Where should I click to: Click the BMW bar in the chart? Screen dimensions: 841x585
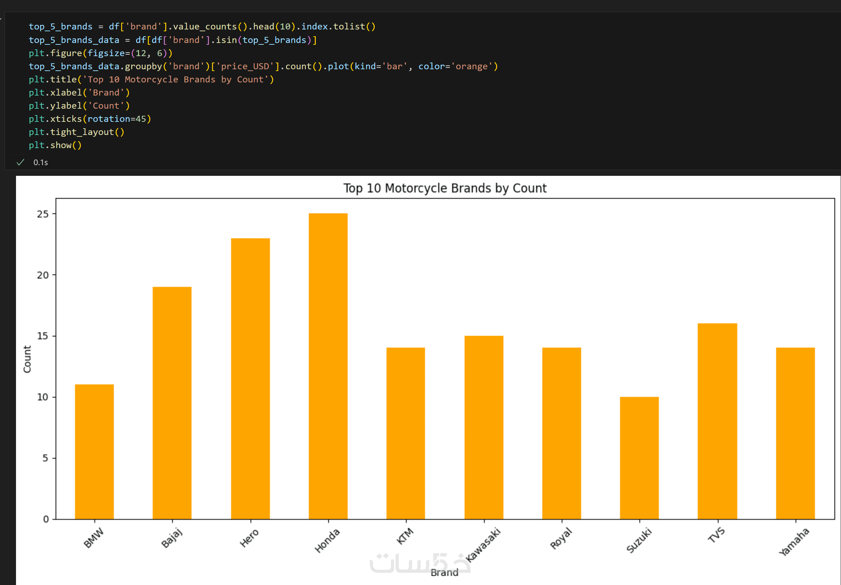click(94, 451)
